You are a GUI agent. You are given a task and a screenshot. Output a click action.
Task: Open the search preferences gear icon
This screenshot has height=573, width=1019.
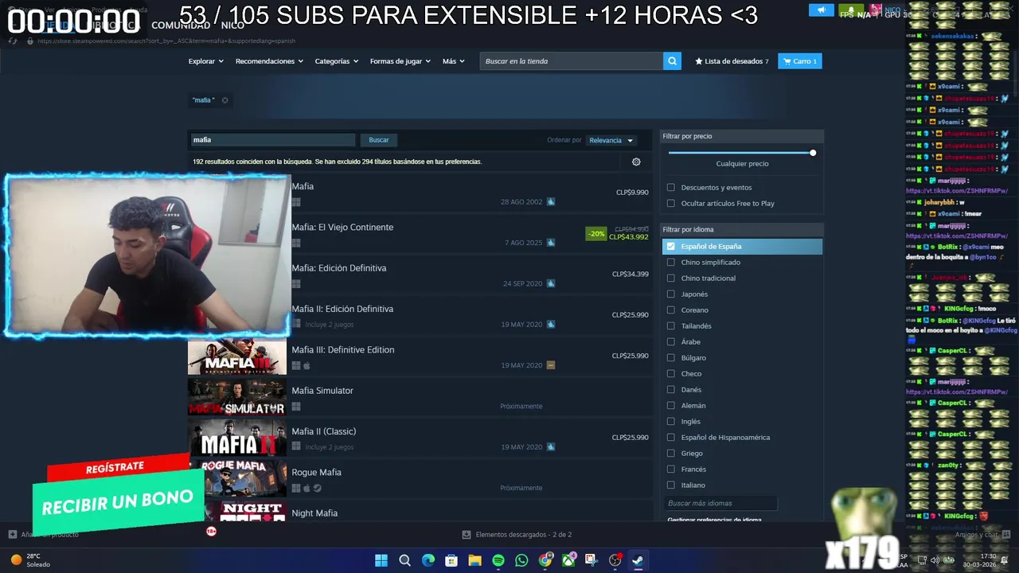tap(636, 162)
